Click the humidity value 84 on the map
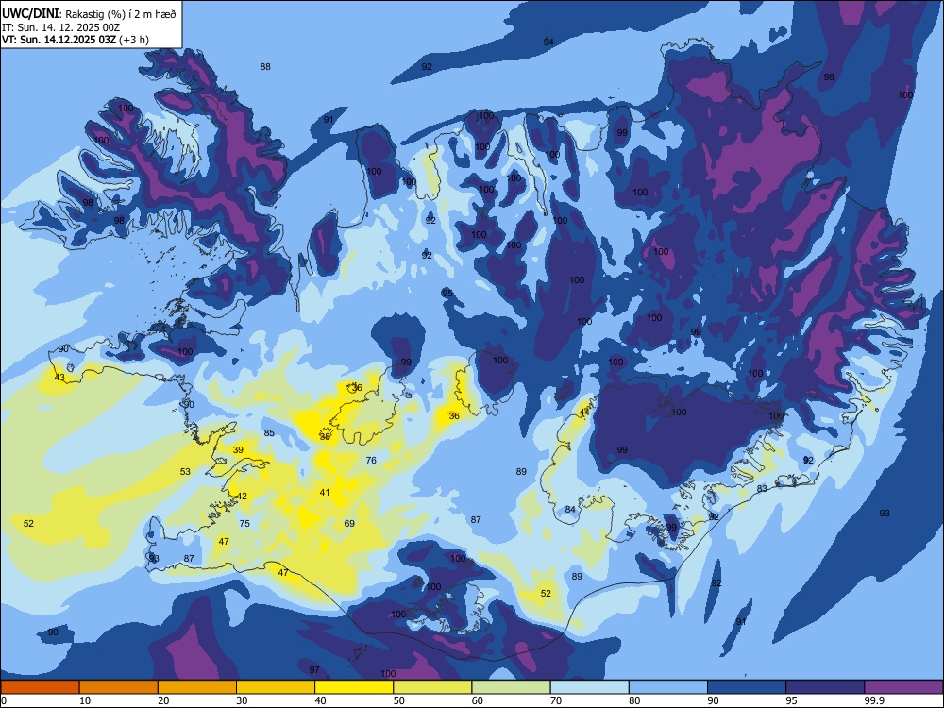The image size is (944, 708). [571, 510]
